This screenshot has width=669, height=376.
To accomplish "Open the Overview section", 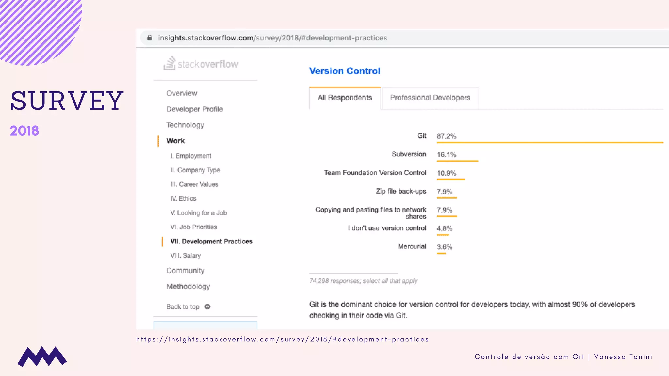I will pos(182,93).
